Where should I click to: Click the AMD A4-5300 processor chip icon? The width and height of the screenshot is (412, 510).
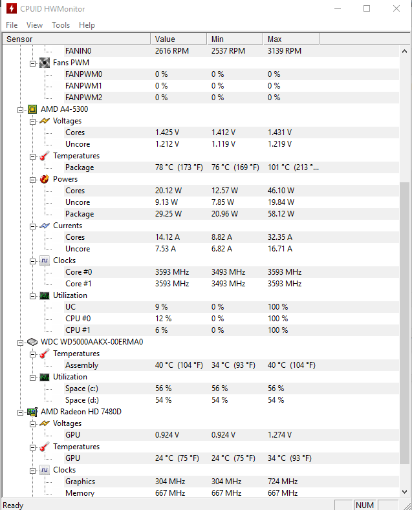coord(32,109)
